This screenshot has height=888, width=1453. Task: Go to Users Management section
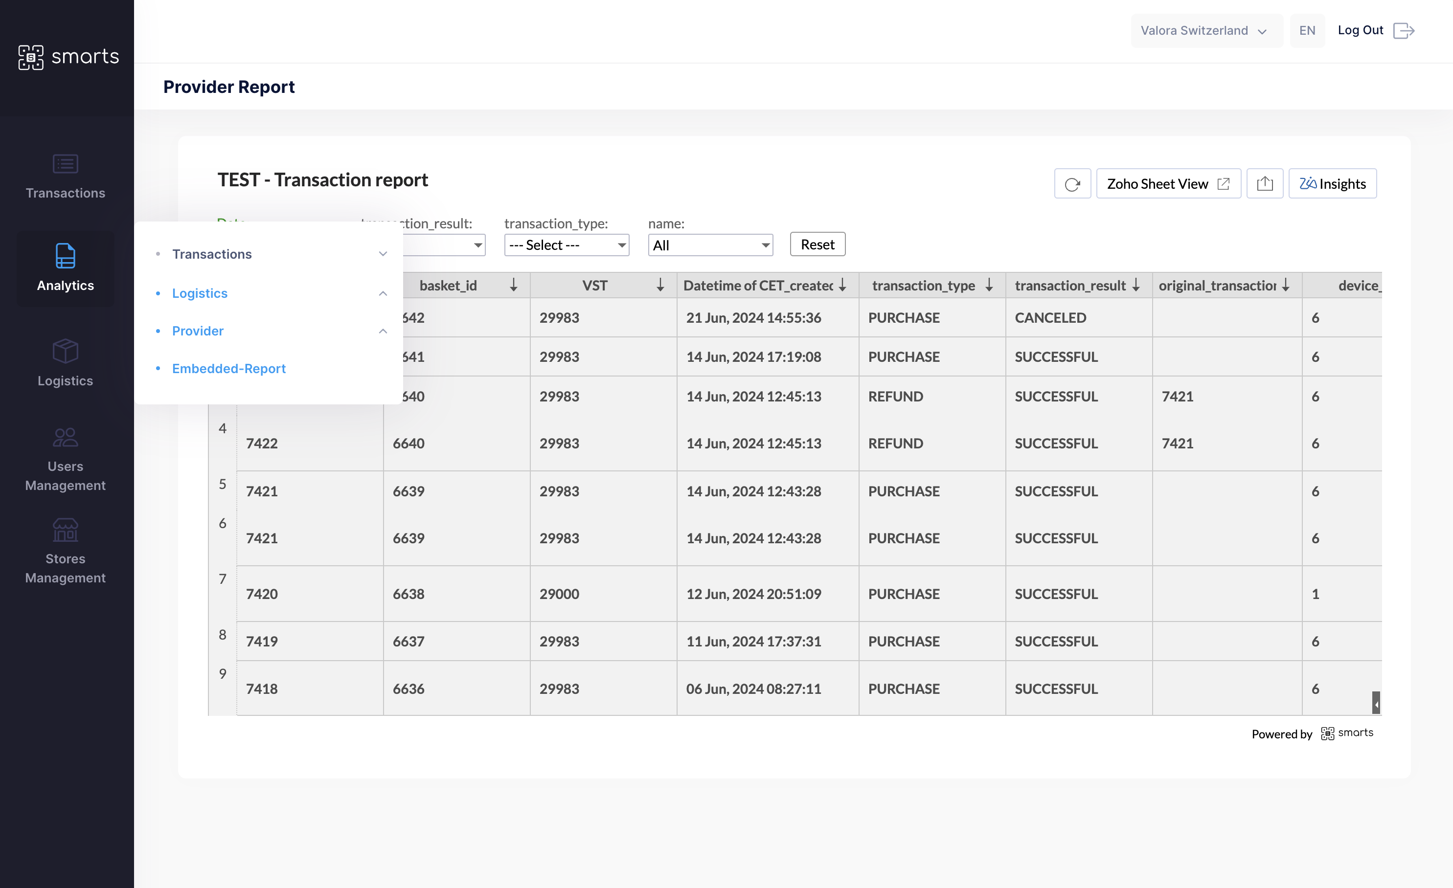pyautogui.click(x=66, y=460)
